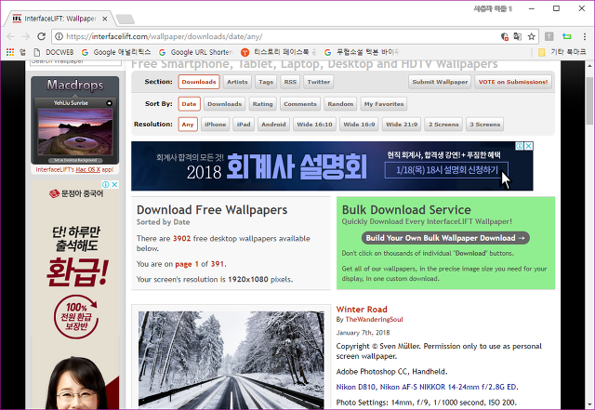Click the green extension icon in toolbar
This screenshot has height=410, width=595.
click(x=567, y=36)
